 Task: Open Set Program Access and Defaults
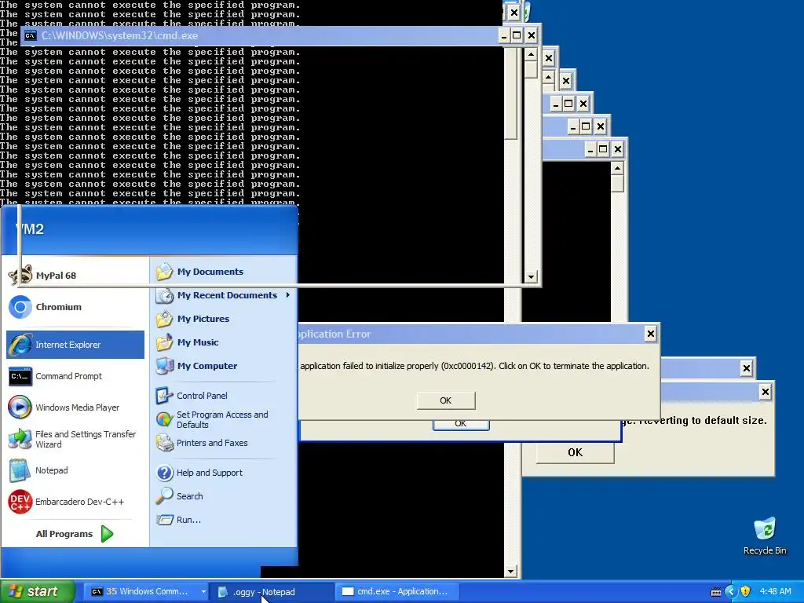click(224, 419)
